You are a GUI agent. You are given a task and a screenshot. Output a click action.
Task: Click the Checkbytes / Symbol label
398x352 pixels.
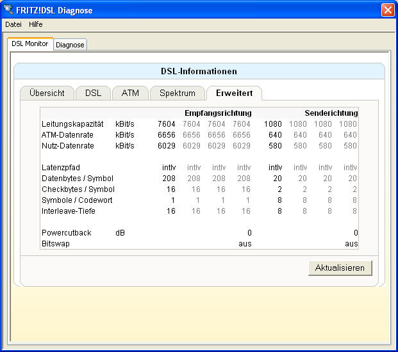coord(78,189)
